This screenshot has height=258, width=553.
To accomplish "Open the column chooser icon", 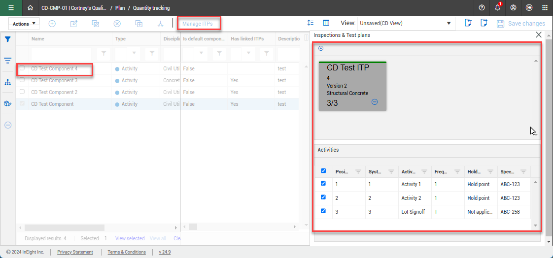I will (326, 23).
